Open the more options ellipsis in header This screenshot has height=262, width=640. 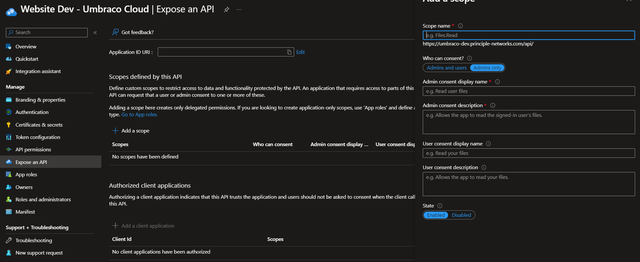click(x=239, y=10)
